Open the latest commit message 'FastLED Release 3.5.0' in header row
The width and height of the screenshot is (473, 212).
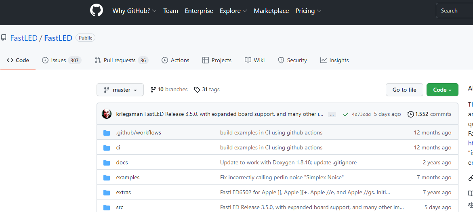click(x=234, y=114)
